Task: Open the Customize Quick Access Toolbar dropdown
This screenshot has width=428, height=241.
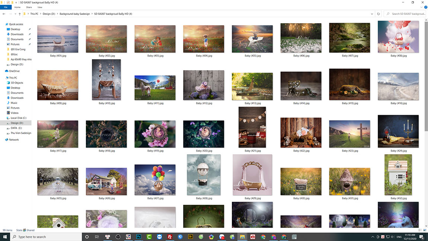Action: click(x=16, y=3)
